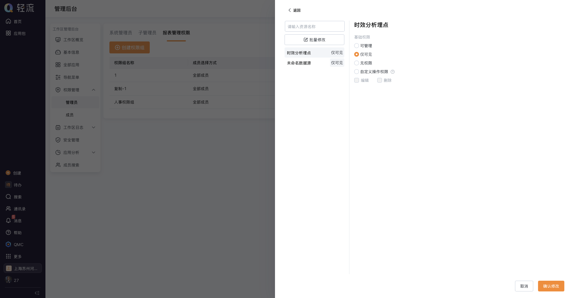Viewport: 573px width, 298px height.
Task: Open 消息 bell notification icon
Action: point(8,220)
